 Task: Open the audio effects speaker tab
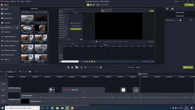(x=10, y=46)
